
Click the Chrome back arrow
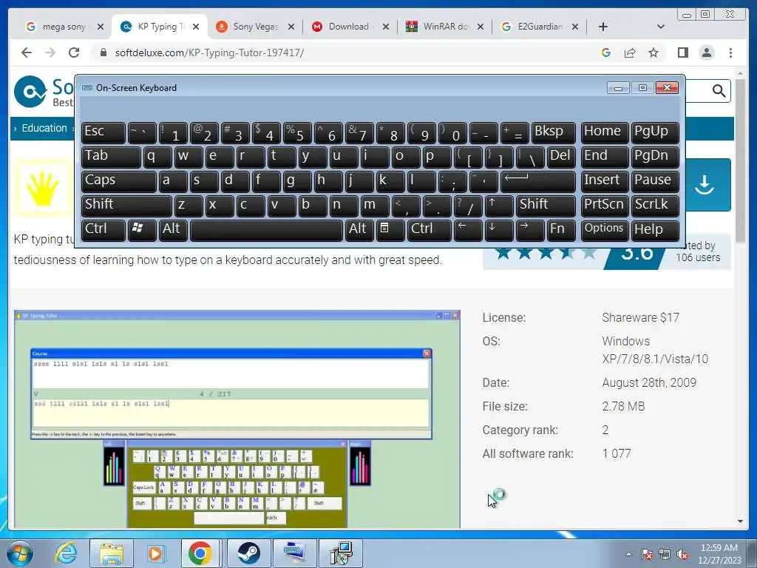click(x=27, y=53)
